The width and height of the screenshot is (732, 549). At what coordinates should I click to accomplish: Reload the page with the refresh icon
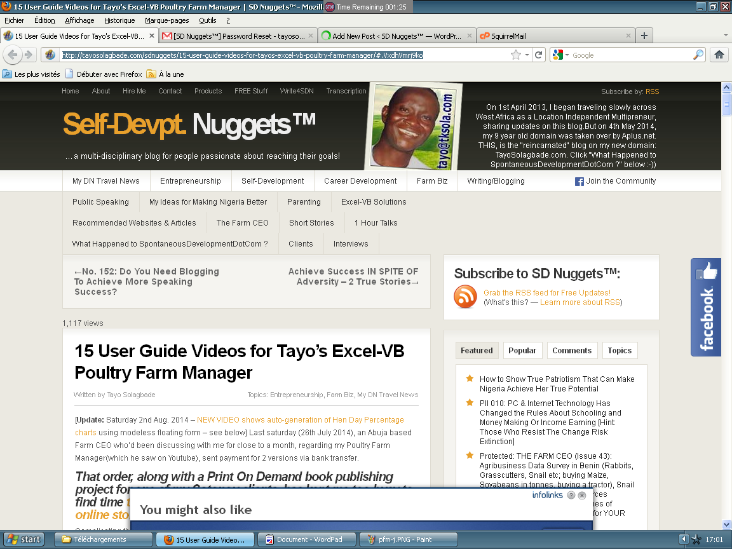538,55
